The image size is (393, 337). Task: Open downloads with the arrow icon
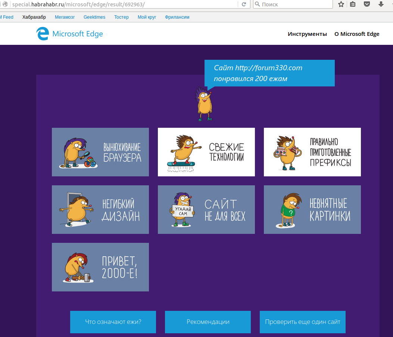[381, 4]
